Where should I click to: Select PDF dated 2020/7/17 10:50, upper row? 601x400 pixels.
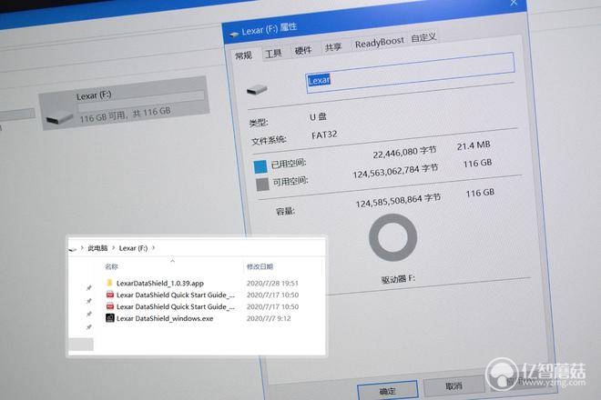[175, 295]
